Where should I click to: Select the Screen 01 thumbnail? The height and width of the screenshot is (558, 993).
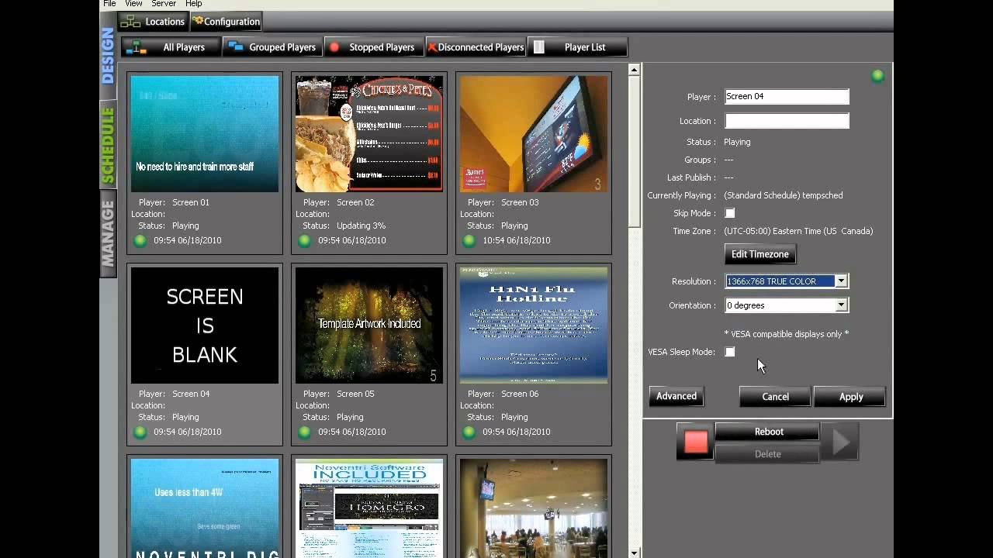[x=205, y=133]
